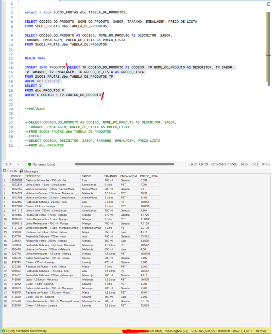
Task: Click cell 'Light - 1,5 Litros - Melancia'
Action: click(52, 279)
